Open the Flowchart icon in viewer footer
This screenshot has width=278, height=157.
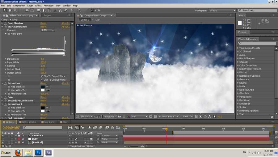[x=210, y=117]
